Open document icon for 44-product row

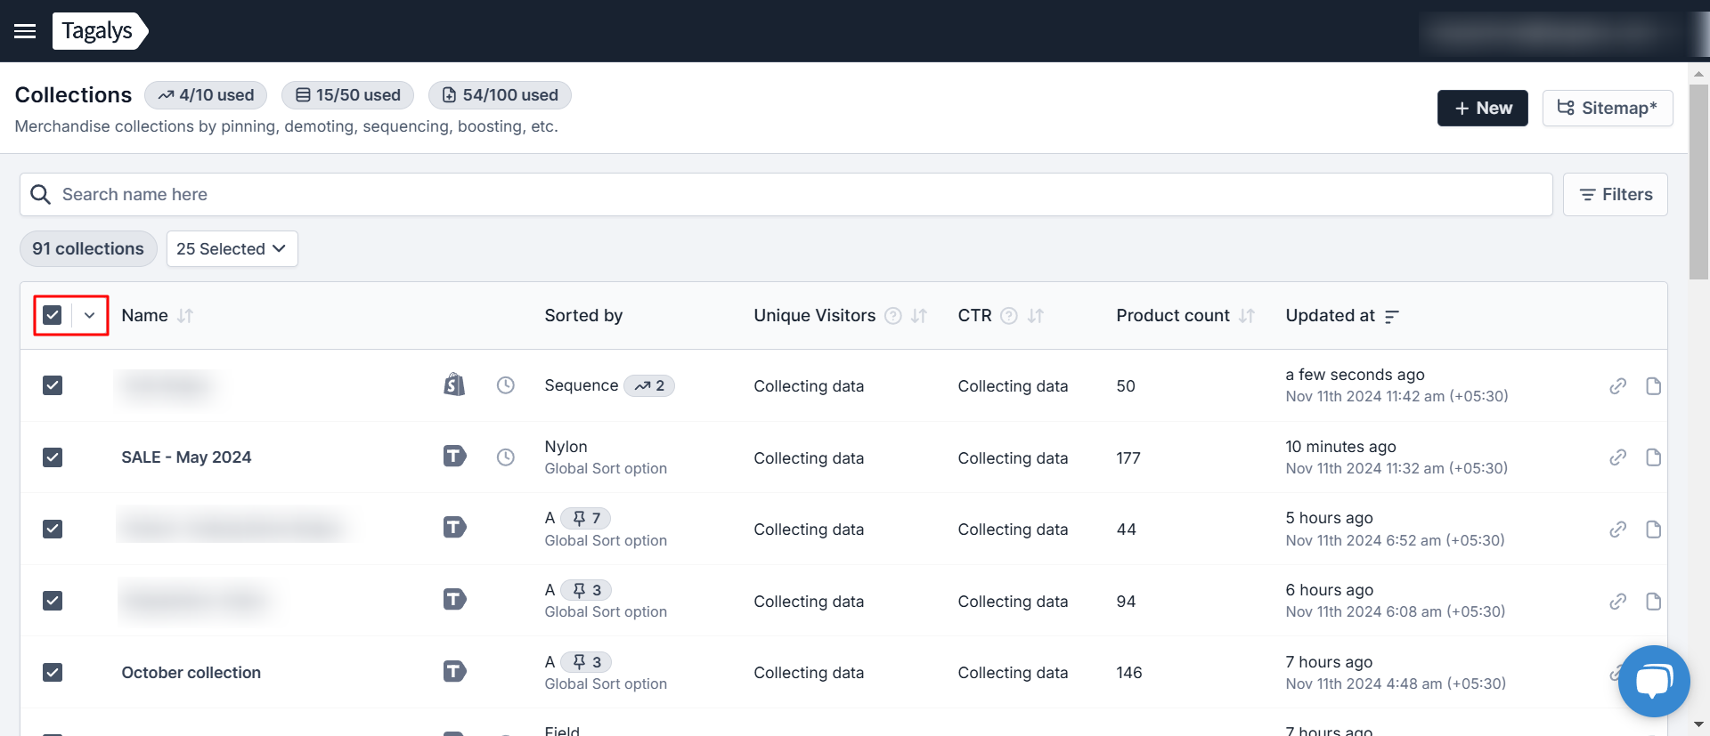pyautogui.click(x=1654, y=530)
